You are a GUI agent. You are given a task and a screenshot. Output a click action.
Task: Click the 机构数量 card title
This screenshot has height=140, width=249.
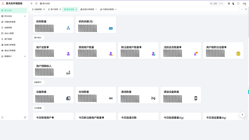(41, 22)
